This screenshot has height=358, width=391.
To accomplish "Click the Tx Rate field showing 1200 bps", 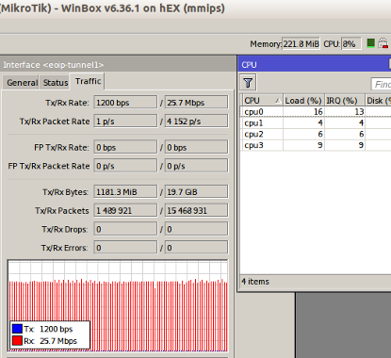I will (x=125, y=103).
